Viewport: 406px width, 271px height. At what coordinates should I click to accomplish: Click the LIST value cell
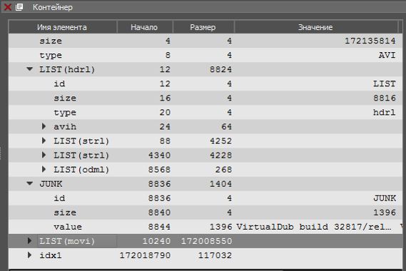385,83
